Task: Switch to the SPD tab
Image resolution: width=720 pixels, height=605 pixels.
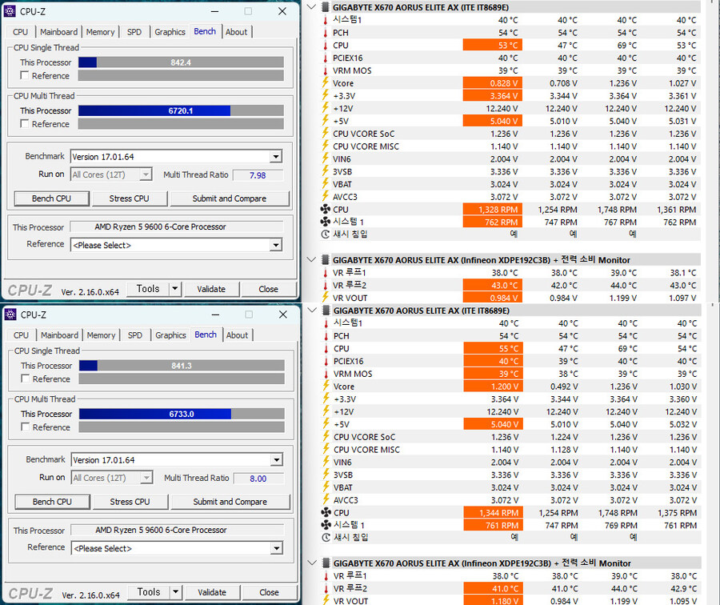Action: point(134,32)
